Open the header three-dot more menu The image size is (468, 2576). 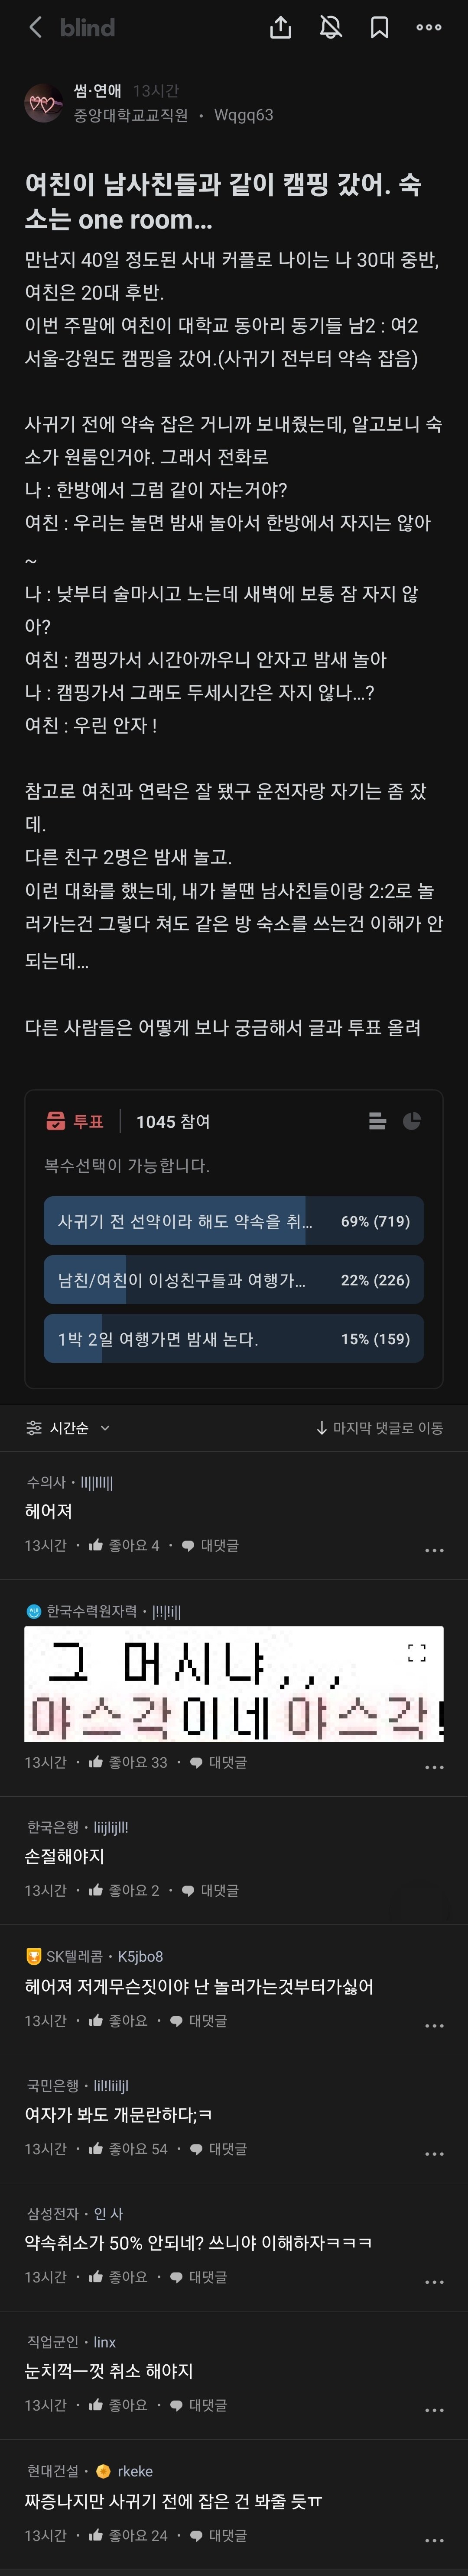click(x=429, y=28)
